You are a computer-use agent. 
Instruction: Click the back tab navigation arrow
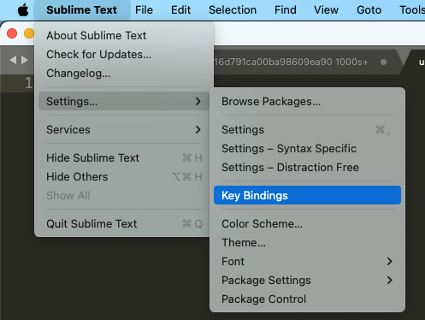[x=13, y=60]
